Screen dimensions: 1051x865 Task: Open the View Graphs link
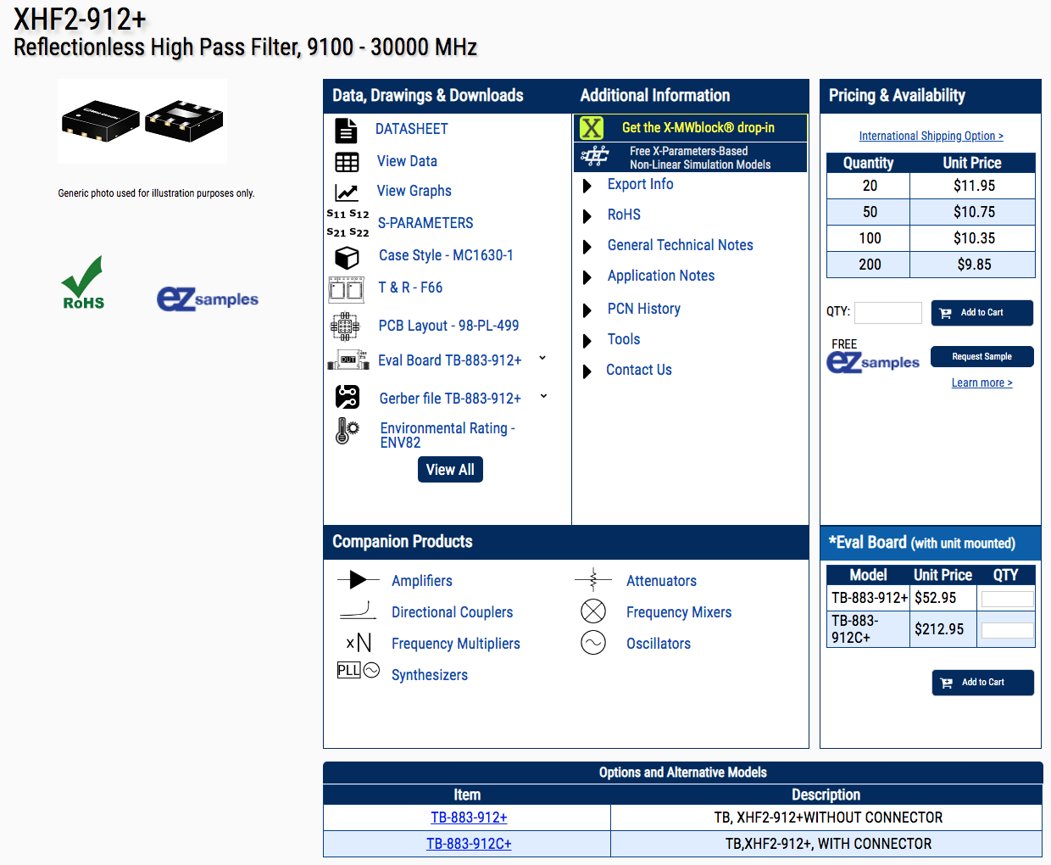pyautogui.click(x=414, y=191)
